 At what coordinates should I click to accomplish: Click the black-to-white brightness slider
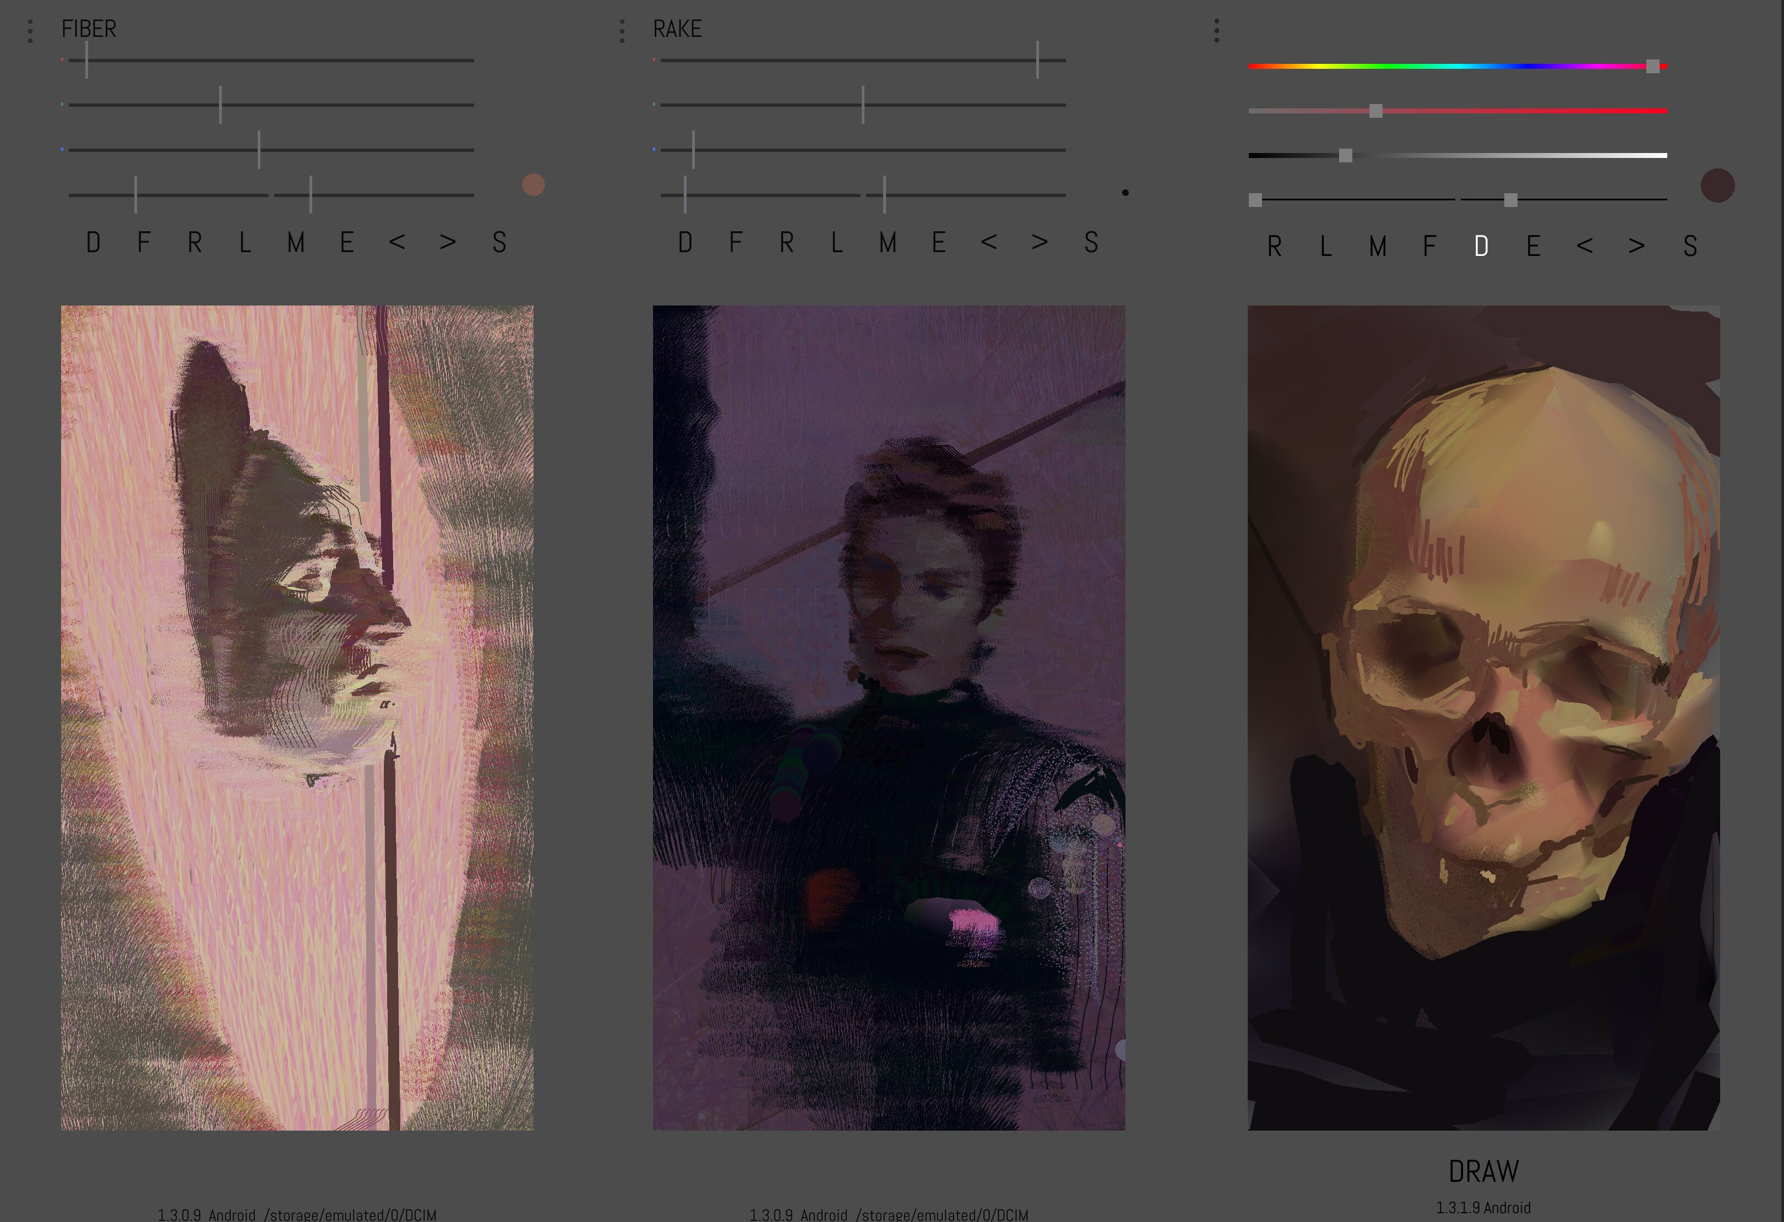pos(1457,156)
